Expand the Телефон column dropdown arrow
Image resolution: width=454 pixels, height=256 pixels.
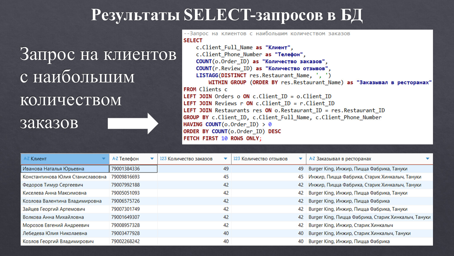152,159
